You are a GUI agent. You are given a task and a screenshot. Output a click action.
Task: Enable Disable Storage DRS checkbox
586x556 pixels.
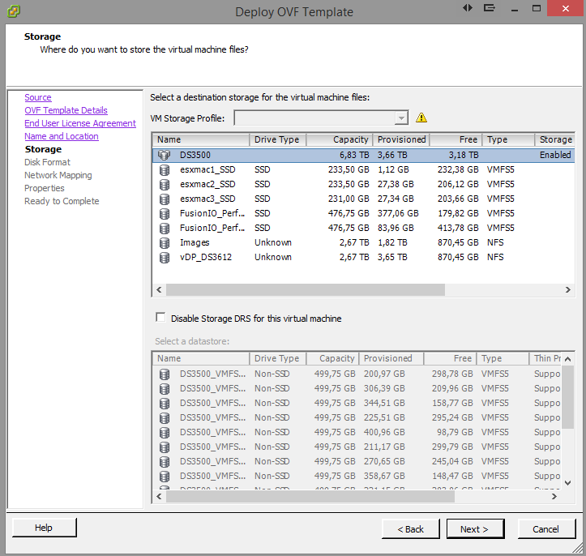(x=160, y=318)
